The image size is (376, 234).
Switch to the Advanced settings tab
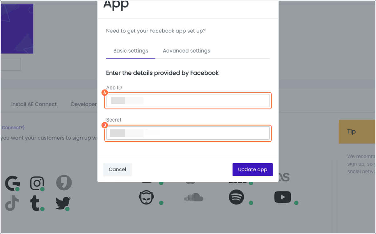186,51
